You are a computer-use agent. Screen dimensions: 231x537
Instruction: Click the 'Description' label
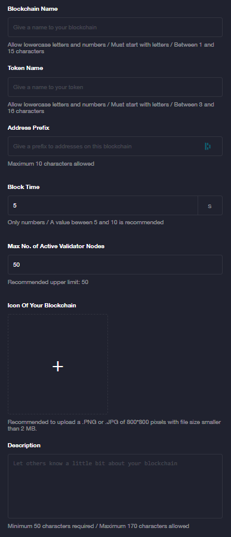(x=24, y=446)
